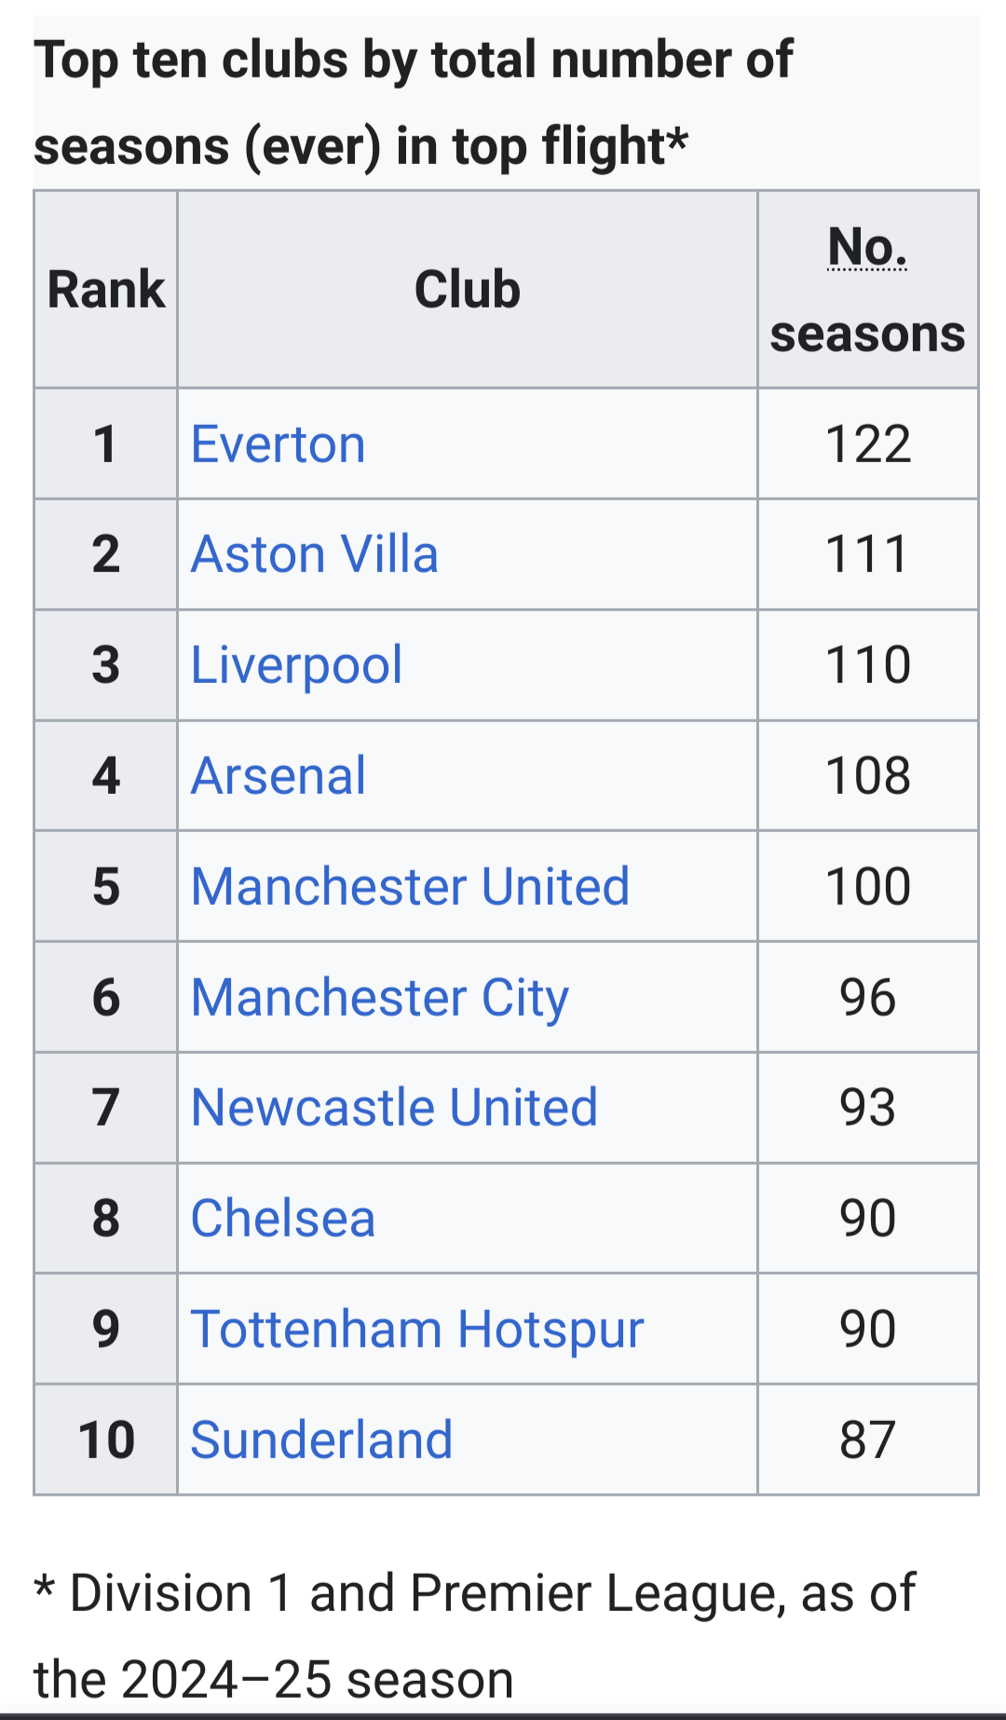Screen dimensions: 1006x1720
Task: Open the Newcastle United link
Action: [x=394, y=1108]
